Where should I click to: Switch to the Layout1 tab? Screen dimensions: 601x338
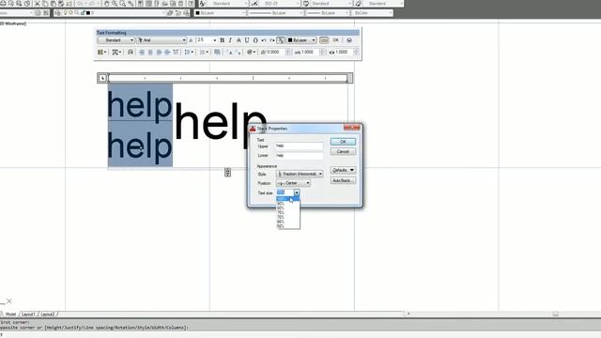click(x=28, y=315)
